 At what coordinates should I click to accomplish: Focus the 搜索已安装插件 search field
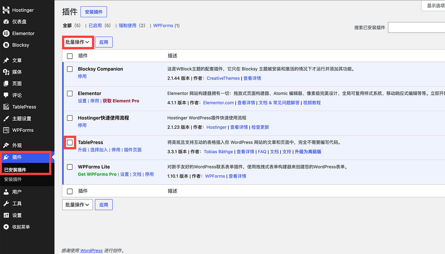416,27
